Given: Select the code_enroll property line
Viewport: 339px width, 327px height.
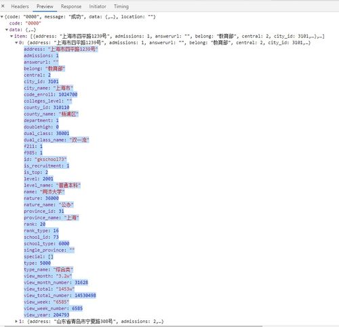Looking at the screenshot, I should pyautogui.click(x=51, y=94).
